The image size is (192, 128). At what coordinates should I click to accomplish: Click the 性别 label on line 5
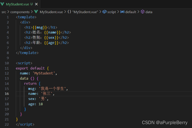tap(36, 37)
